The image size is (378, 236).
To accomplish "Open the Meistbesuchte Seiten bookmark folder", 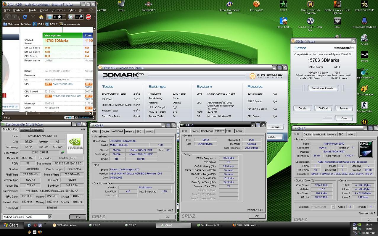I will point(17,24).
